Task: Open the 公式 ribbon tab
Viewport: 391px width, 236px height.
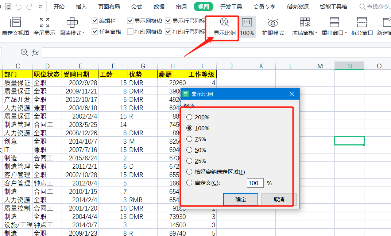Action: 137,7
